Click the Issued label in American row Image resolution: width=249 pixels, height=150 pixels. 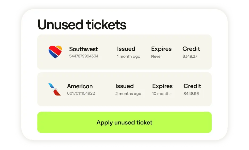pos(124,86)
